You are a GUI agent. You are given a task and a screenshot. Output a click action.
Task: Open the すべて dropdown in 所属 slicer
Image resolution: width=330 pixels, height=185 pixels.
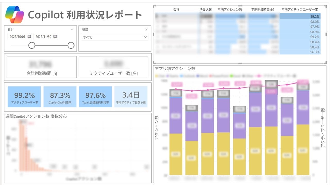pyautogui.click(x=115, y=37)
